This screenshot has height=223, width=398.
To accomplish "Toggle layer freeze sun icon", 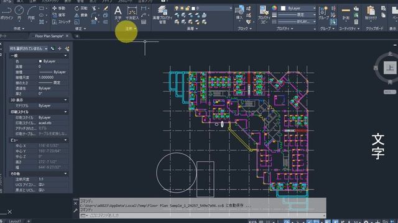I will click(182, 8).
